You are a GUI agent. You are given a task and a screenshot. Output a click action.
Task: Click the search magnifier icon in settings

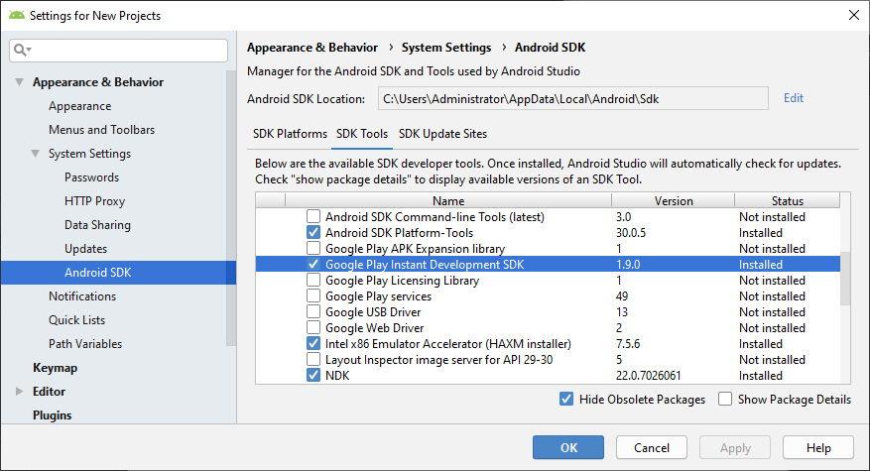click(x=22, y=50)
